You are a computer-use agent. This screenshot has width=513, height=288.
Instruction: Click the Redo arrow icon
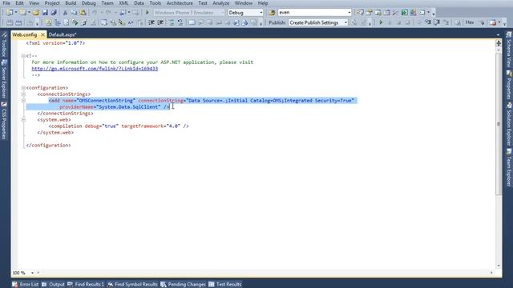click(x=108, y=13)
